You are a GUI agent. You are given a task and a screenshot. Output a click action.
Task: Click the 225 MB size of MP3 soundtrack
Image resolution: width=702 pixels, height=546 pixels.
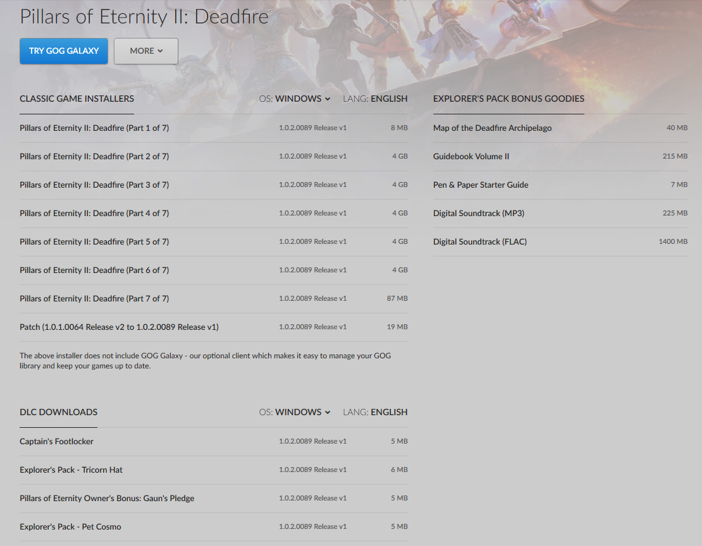click(675, 214)
